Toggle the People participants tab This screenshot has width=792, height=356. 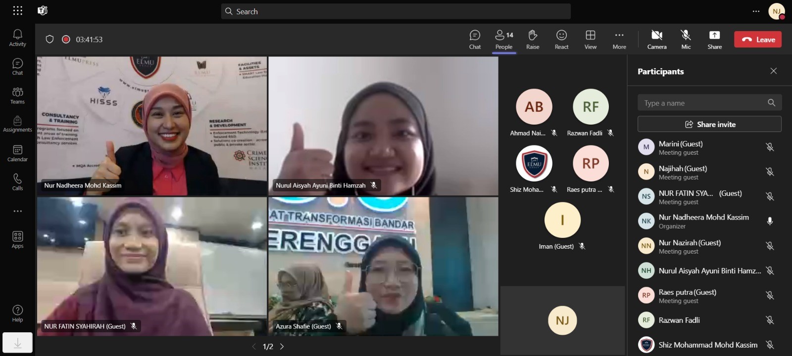click(x=504, y=39)
